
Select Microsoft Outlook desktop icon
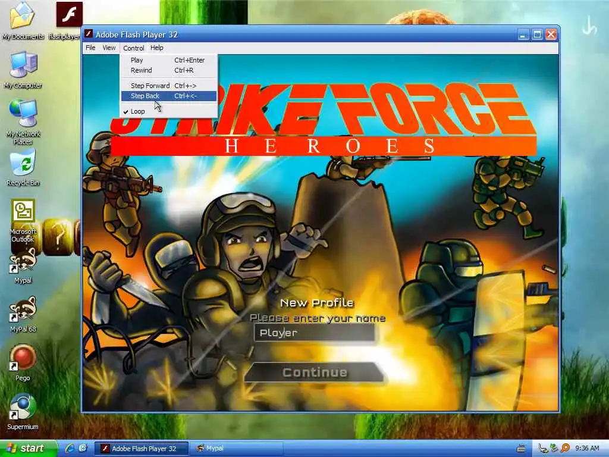pos(23,221)
